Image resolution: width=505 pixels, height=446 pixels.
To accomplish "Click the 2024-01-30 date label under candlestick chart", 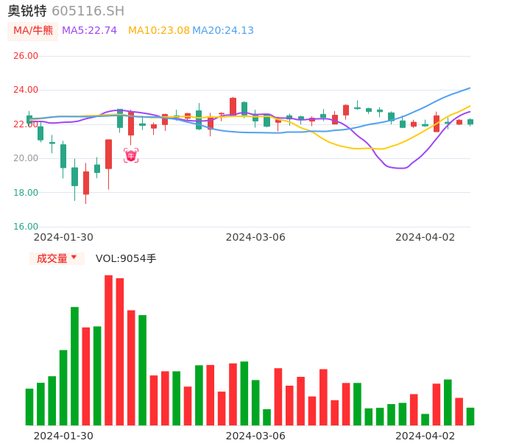I will pyautogui.click(x=63, y=237).
